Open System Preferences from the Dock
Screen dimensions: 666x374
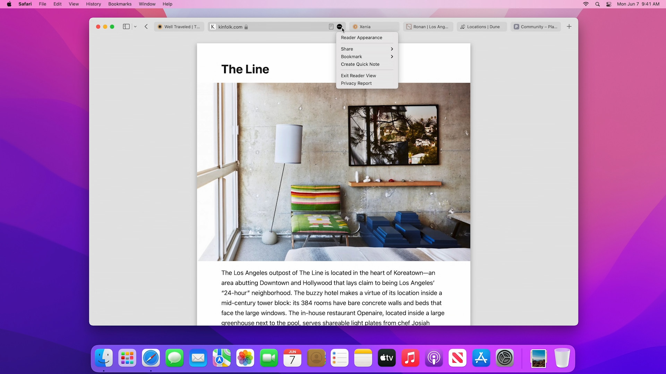(x=505, y=358)
